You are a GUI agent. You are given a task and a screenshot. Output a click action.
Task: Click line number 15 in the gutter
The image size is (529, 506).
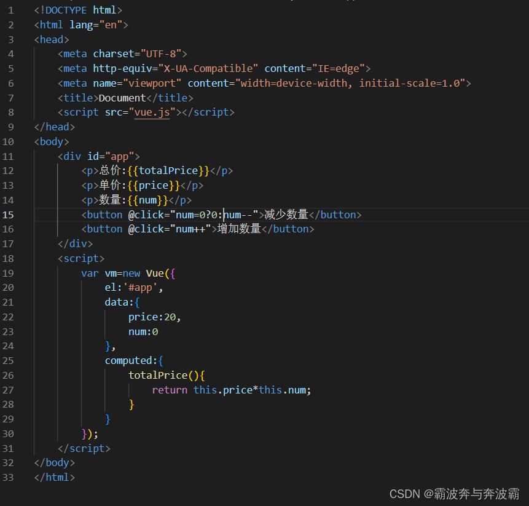pos(9,214)
